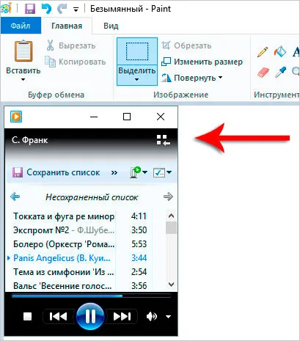The height and width of the screenshot is (341, 300).
Task: Click the playlist scrollbar thumb
Action: pyautogui.click(x=171, y=228)
